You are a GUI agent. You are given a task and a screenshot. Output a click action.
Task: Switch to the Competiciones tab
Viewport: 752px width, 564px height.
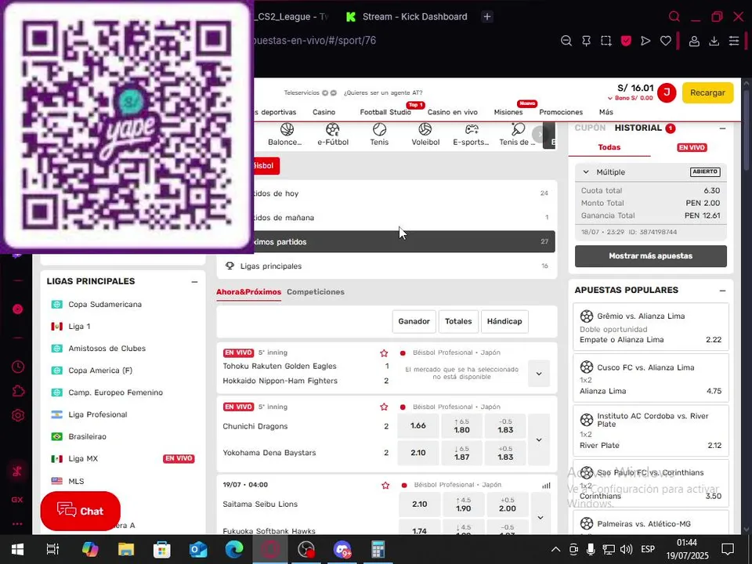tap(316, 292)
